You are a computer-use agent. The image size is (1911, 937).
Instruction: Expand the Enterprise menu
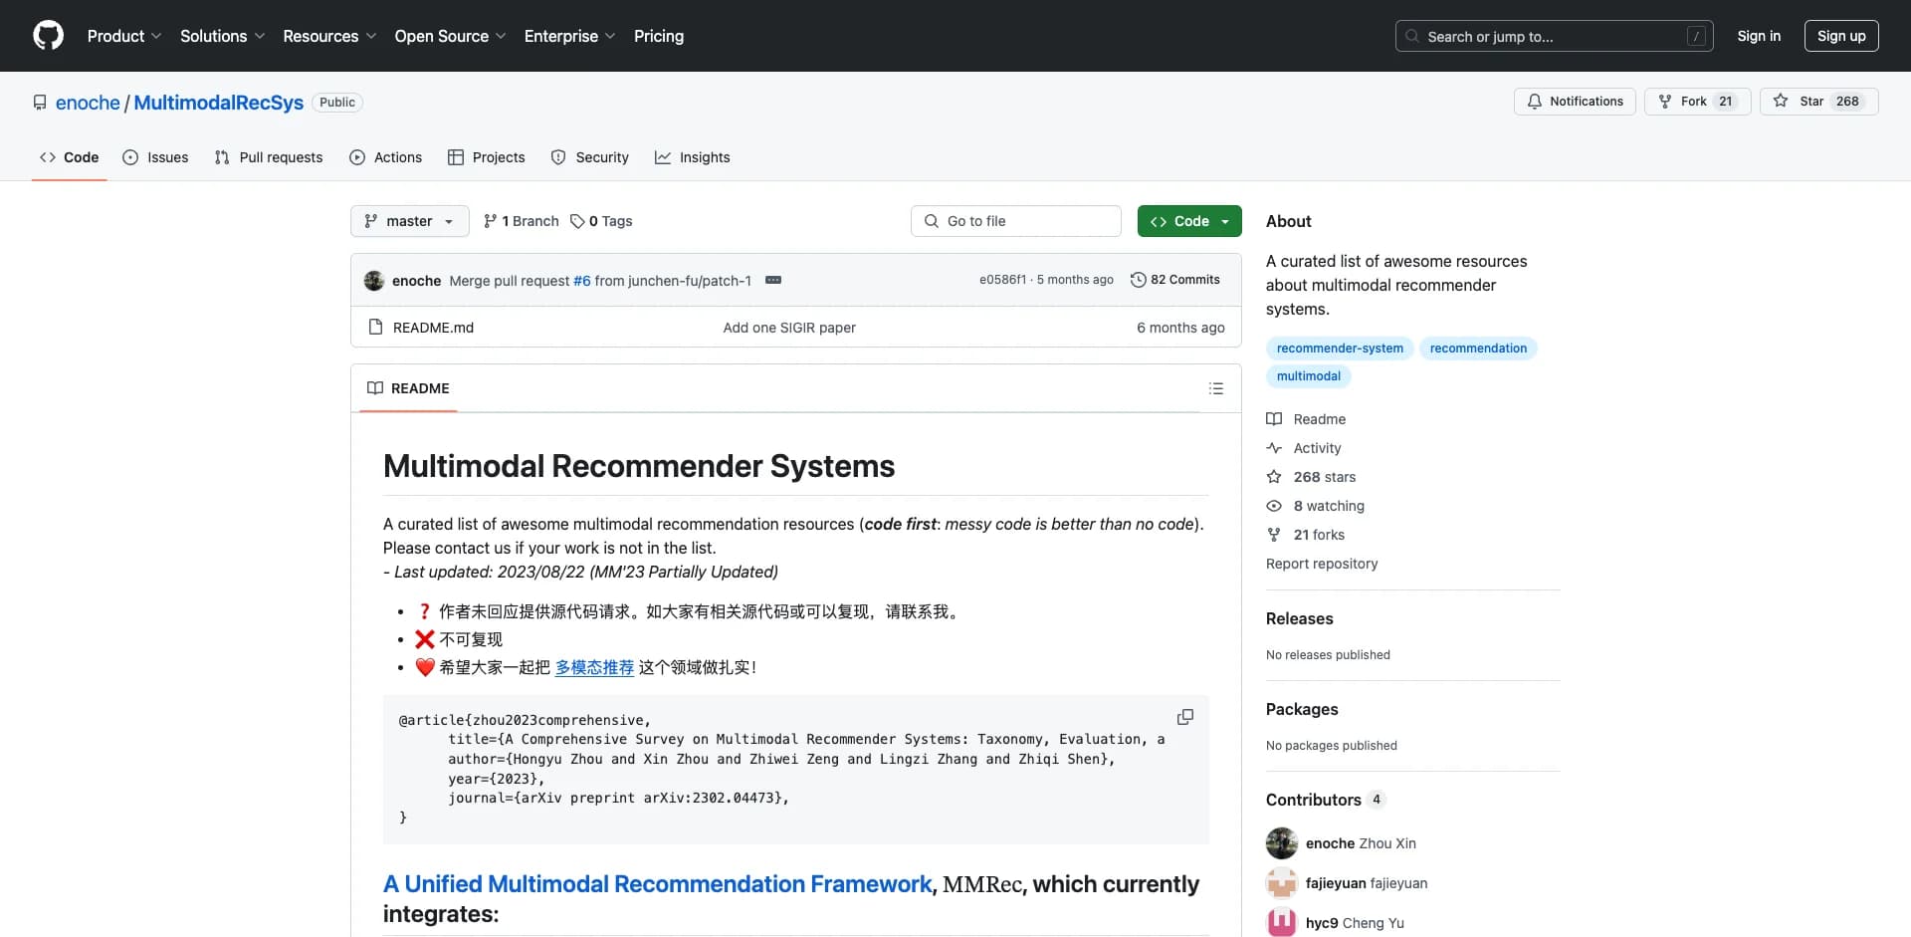pyautogui.click(x=569, y=36)
